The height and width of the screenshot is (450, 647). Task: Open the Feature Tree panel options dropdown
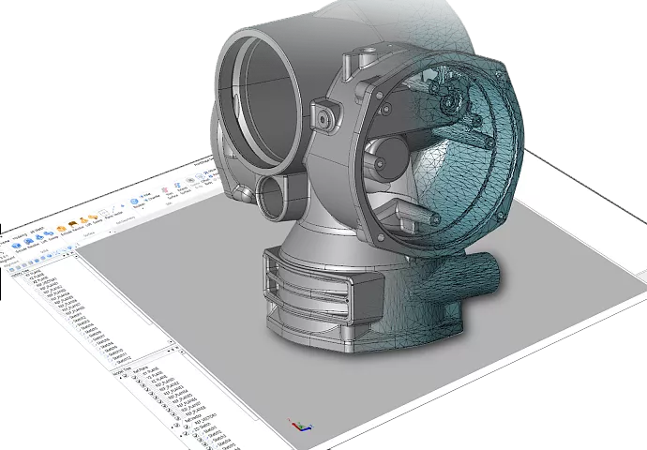pos(64,255)
